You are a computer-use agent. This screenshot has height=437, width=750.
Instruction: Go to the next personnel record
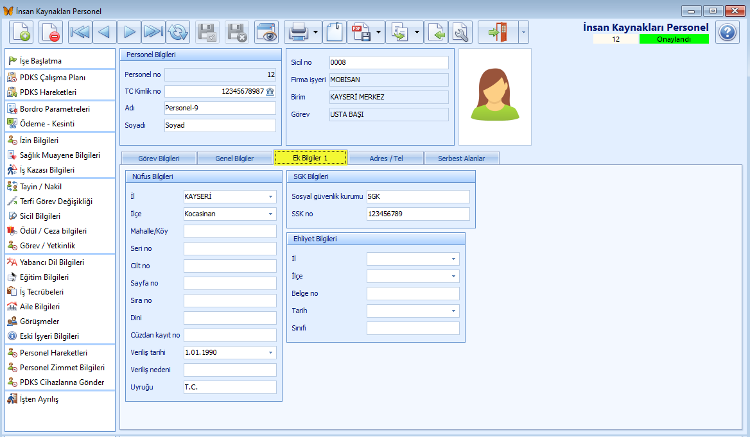click(x=128, y=32)
